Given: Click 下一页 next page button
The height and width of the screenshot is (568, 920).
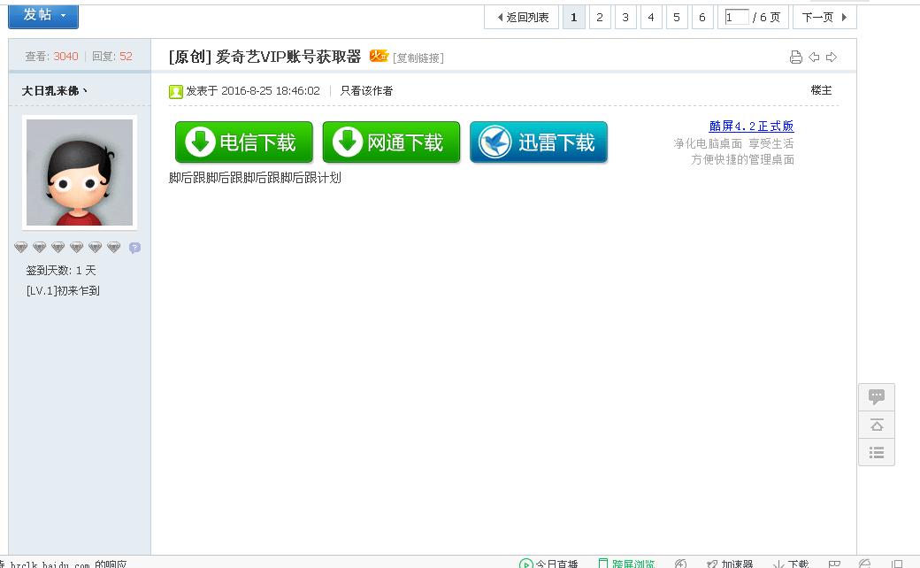Looking at the screenshot, I should pos(824,17).
